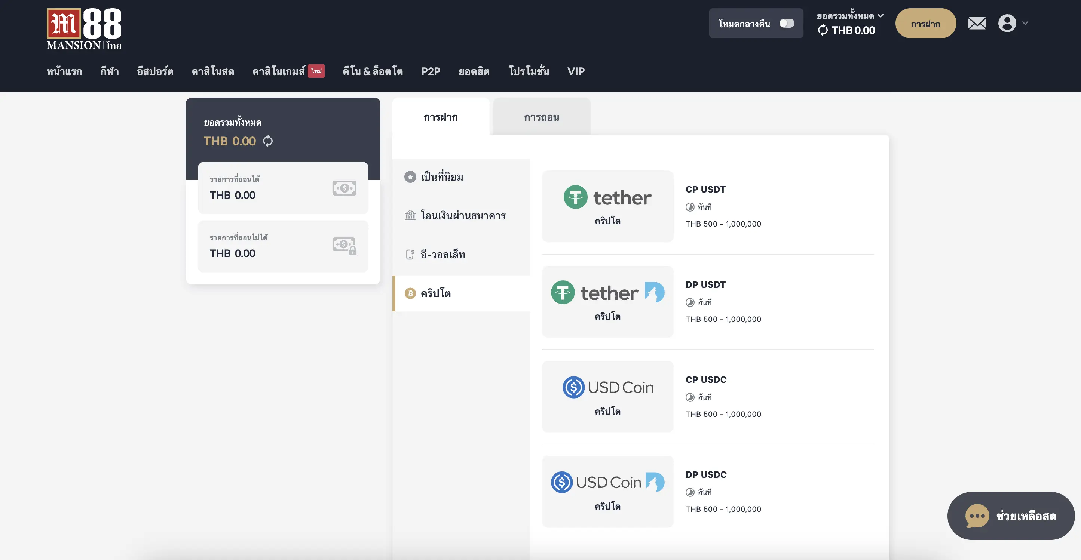The image size is (1081, 560).
Task: Click the user profile avatar icon
Action: pos(1007,23)
